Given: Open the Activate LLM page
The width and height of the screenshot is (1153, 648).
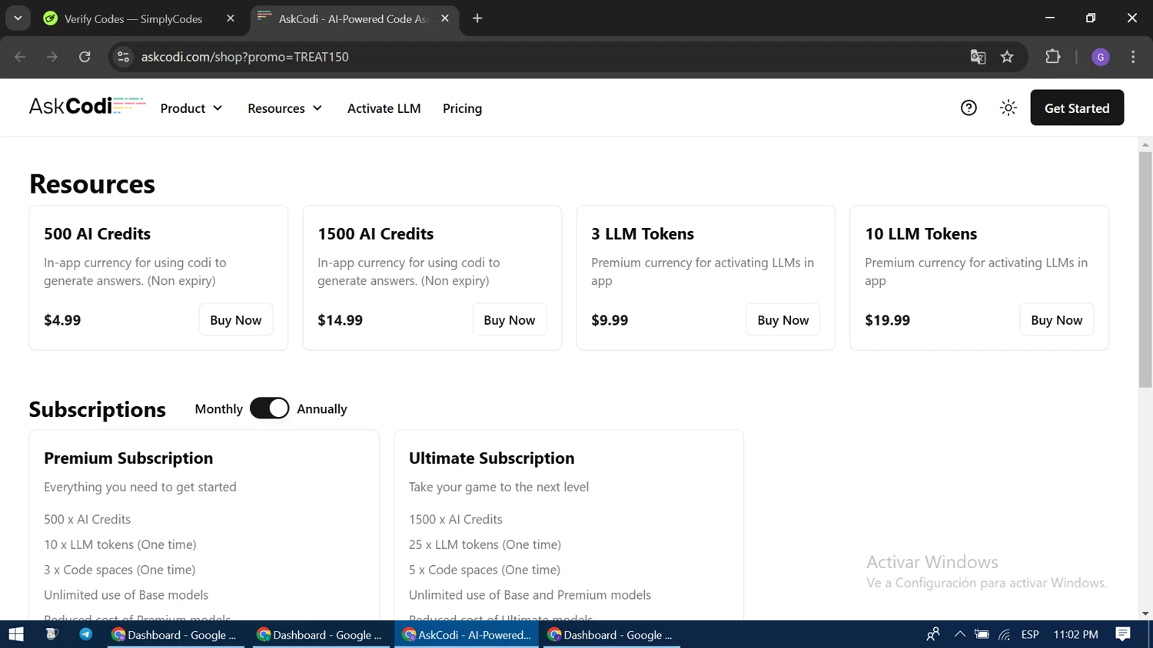Looking at the screenshot, I should click(x=384, y=108).
